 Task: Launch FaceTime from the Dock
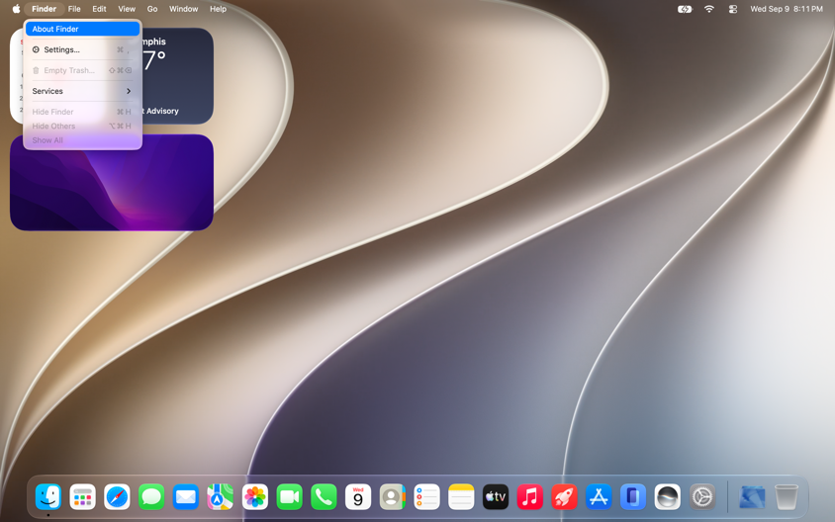click(289, 497)
